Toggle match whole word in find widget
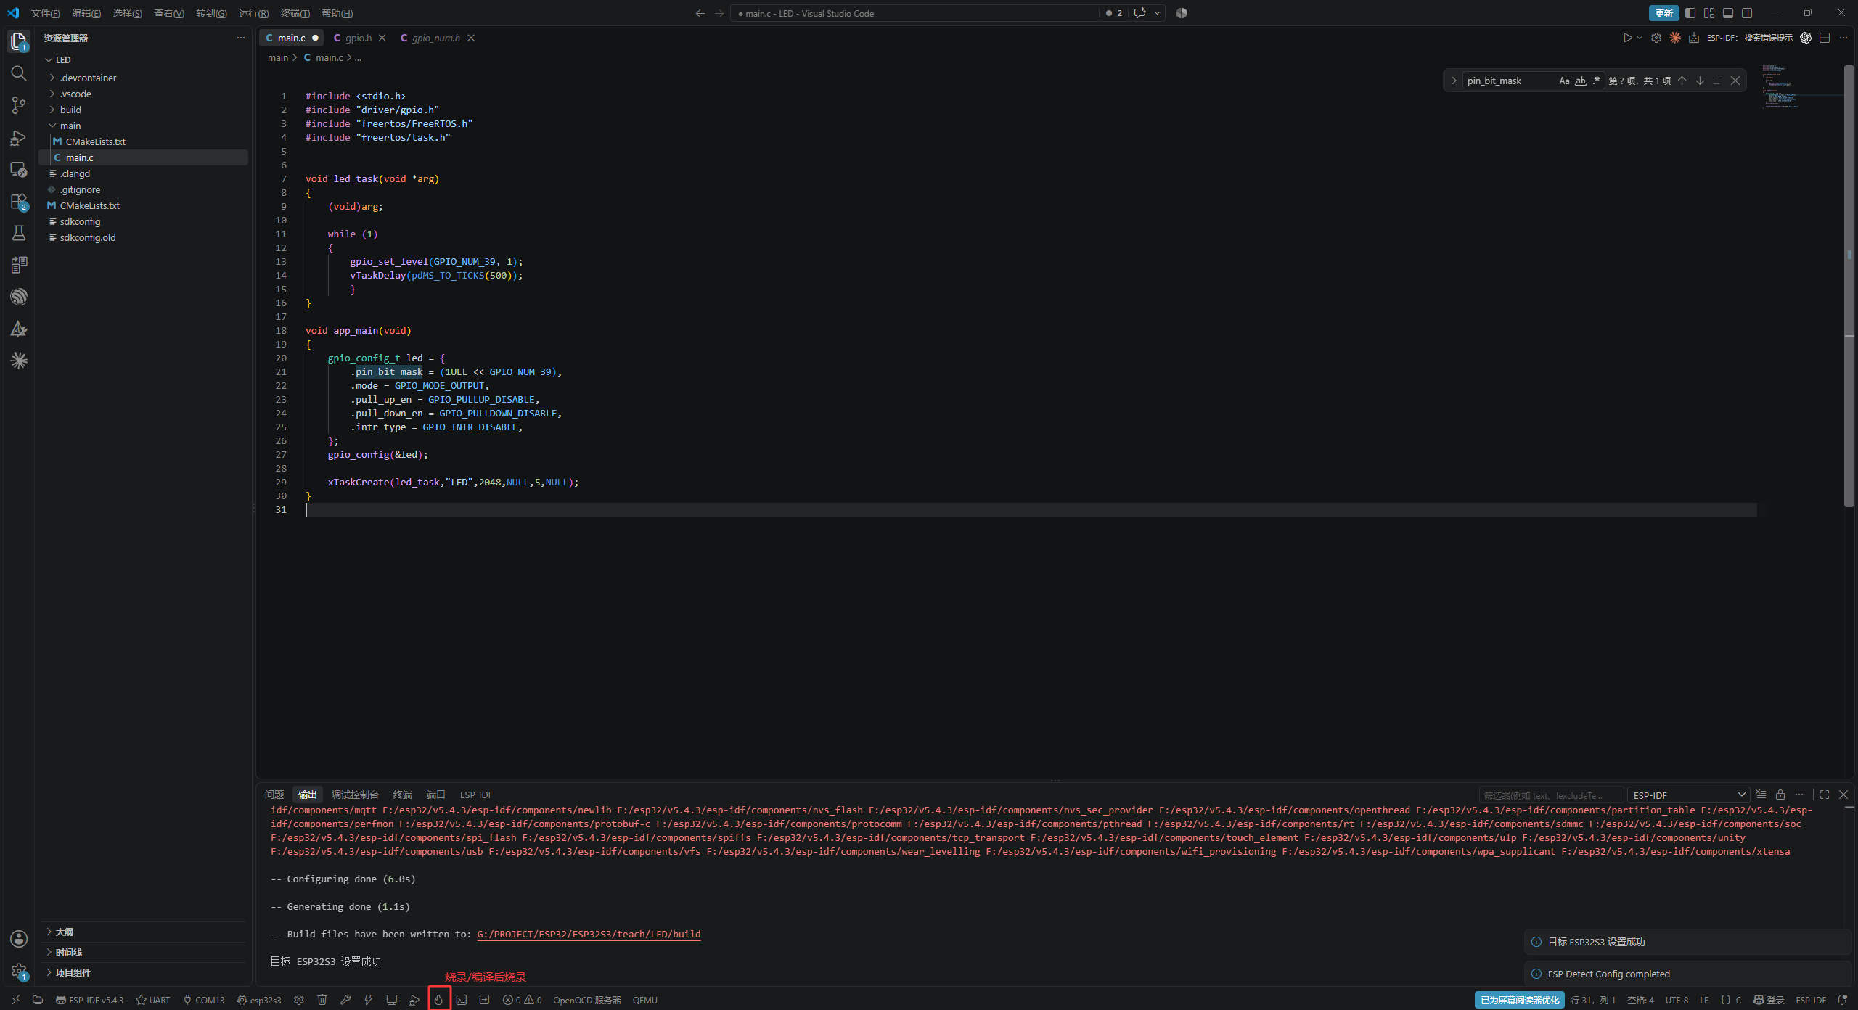The width and height of the screenshot is (1858, 1010). pos(1580,81)
